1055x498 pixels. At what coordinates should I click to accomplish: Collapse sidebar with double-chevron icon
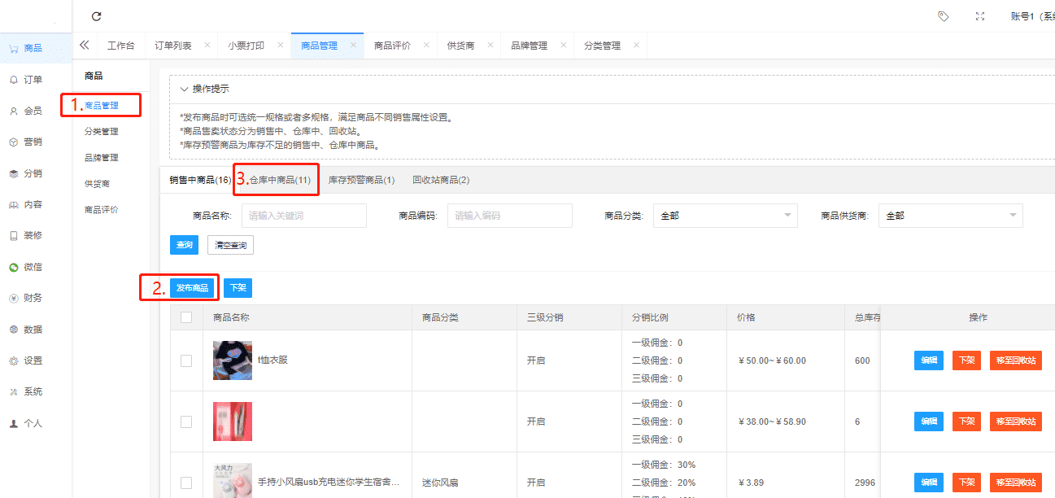click(x=84, y=46)
